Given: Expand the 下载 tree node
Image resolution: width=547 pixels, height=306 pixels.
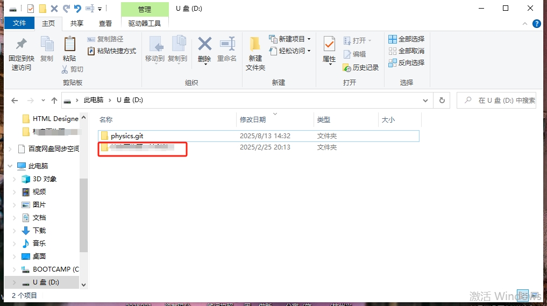Looking at the screenshot, I should [x=15, y=231].
